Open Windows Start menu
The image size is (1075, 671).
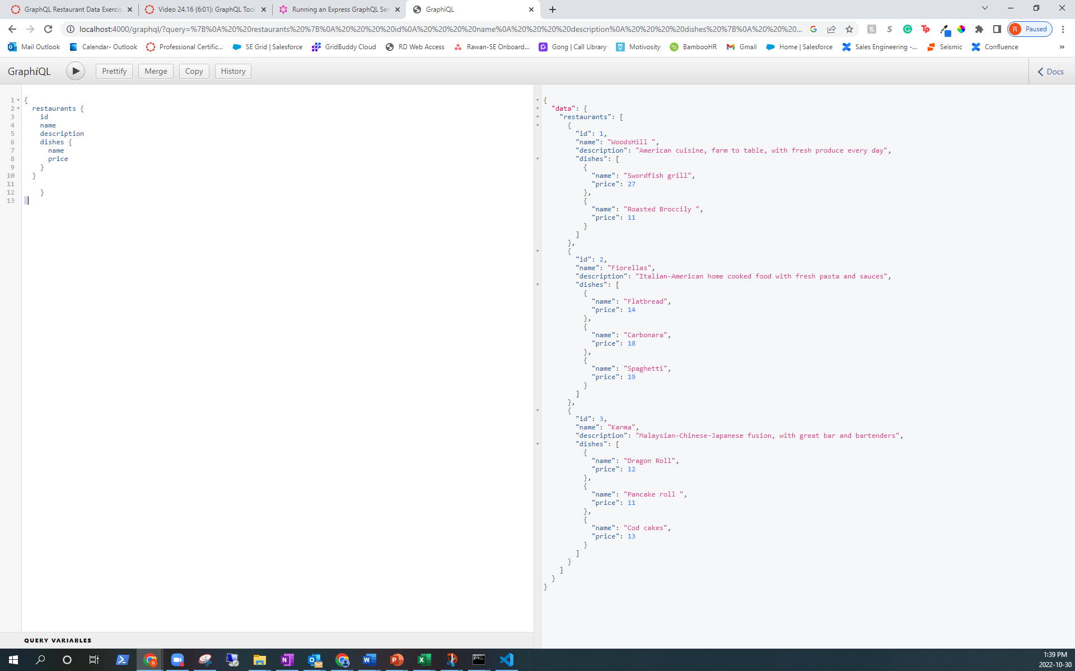[13, 660]
